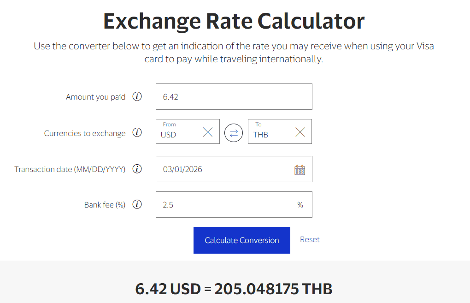Focus the amount field showing 6.42

coord(234,97)
